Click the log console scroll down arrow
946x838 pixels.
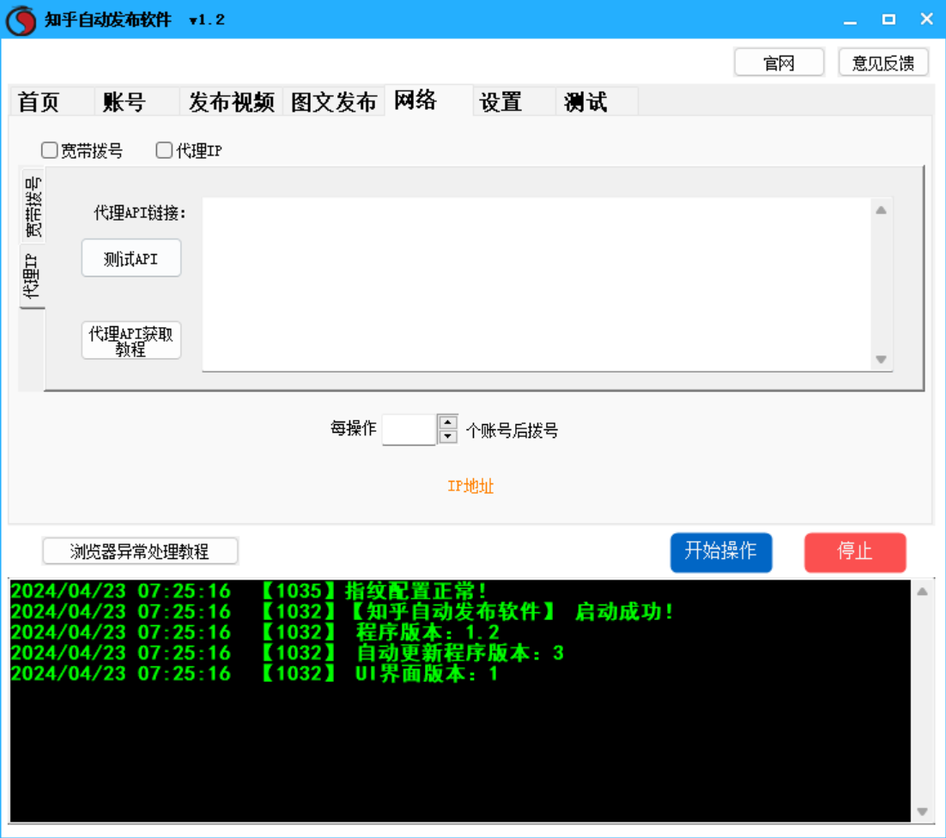[x=923, y=811]
